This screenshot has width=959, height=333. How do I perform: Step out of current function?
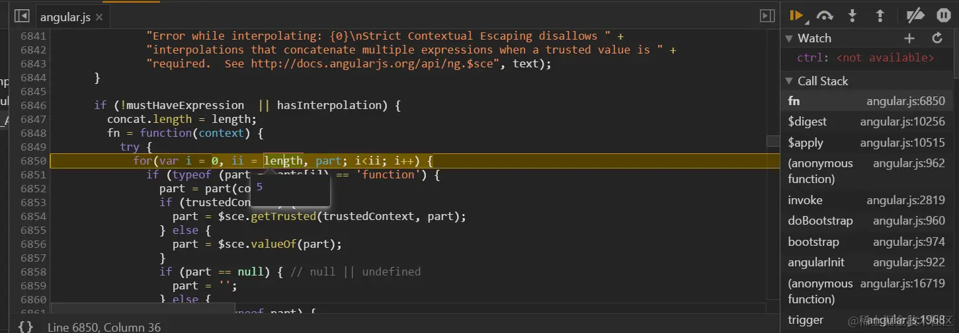(x=880, y=16)
